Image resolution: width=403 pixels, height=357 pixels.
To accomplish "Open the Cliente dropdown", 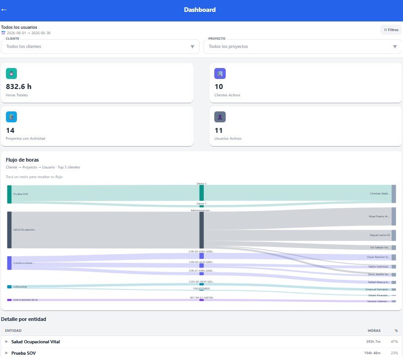I will [100, 47].
